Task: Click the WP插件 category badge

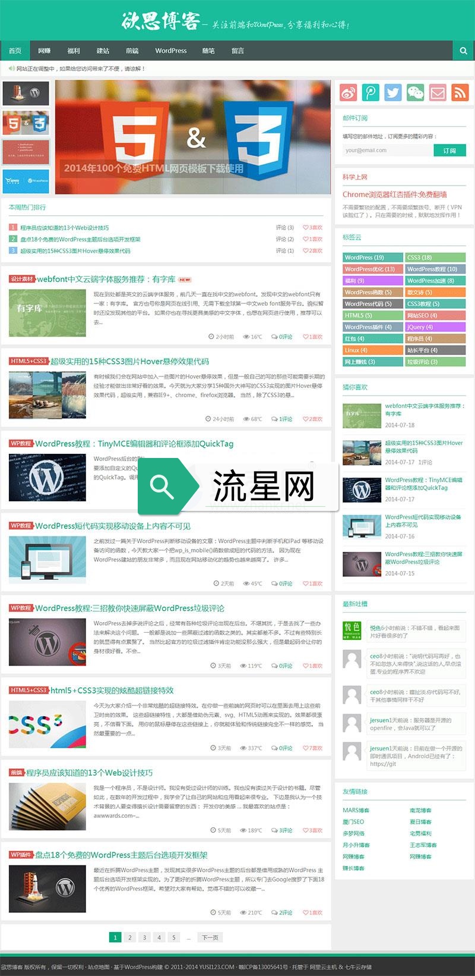Action: click(x=21, y=855)
